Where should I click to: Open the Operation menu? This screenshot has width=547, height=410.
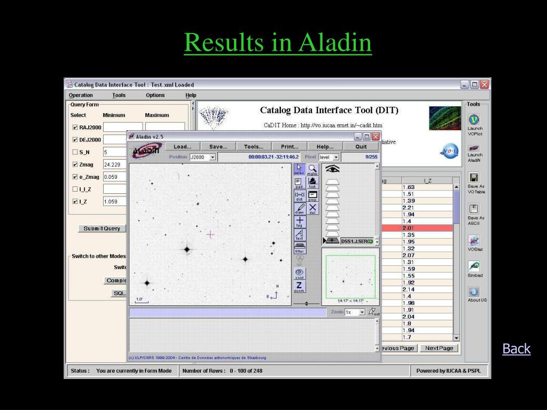point(81,95)
